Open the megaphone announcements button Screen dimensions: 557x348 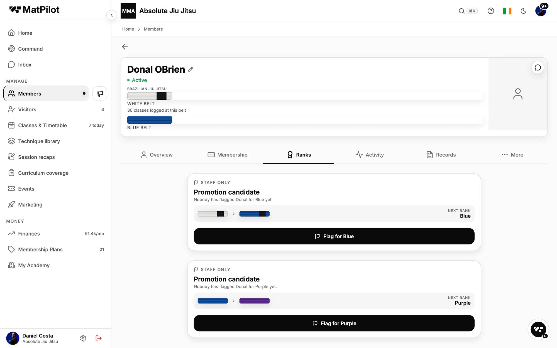[x=100, y=94]
